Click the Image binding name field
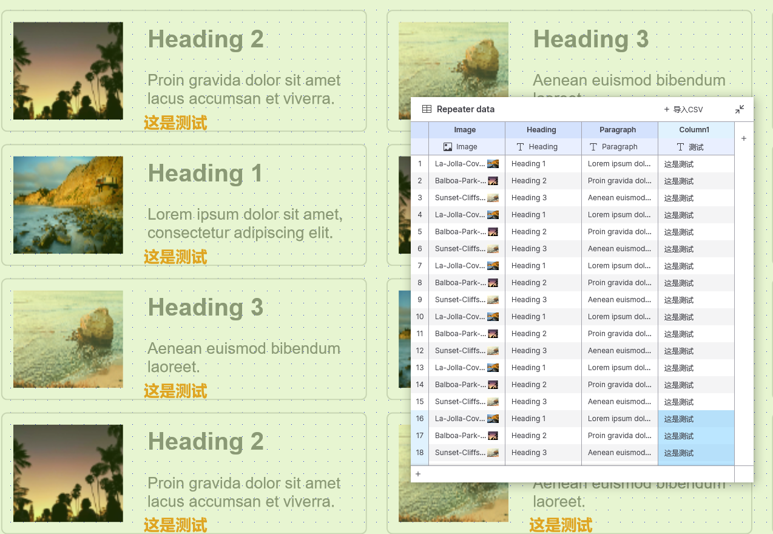 [x=467, y=147]
